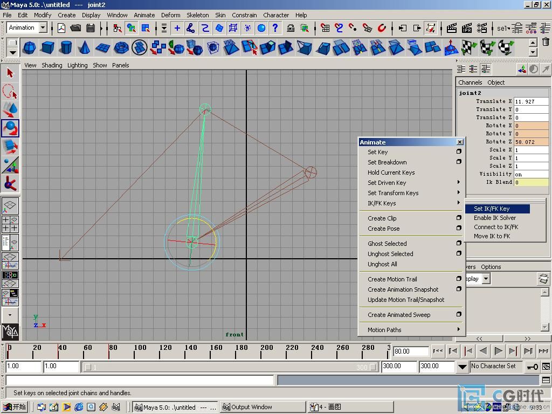The height and width of the screenshot is (414, 552).
Task: Toggle snap to points
Action: click(353, 28)
